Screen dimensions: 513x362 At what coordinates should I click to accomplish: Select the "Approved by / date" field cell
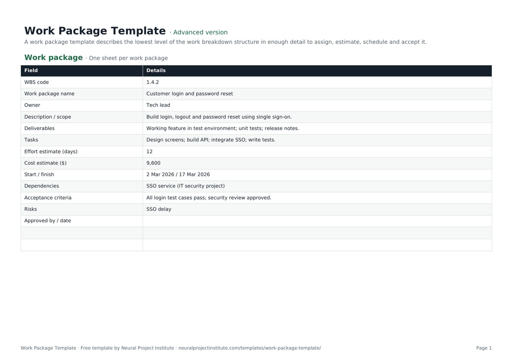[82, 221]
